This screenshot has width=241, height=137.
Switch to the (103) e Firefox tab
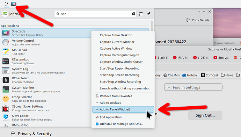[x=201, y=58]
